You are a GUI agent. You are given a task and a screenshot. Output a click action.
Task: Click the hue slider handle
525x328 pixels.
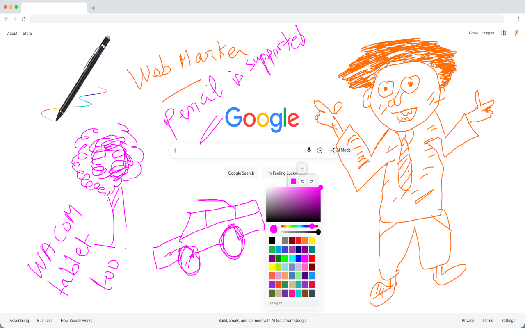[312, 226]
